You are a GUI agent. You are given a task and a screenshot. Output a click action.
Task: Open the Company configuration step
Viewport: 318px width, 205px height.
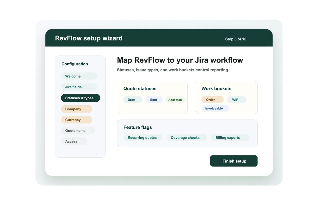[77, 109]
